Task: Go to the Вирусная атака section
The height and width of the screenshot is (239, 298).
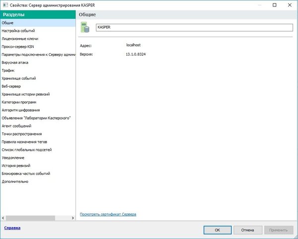Action: click(15, 62)
